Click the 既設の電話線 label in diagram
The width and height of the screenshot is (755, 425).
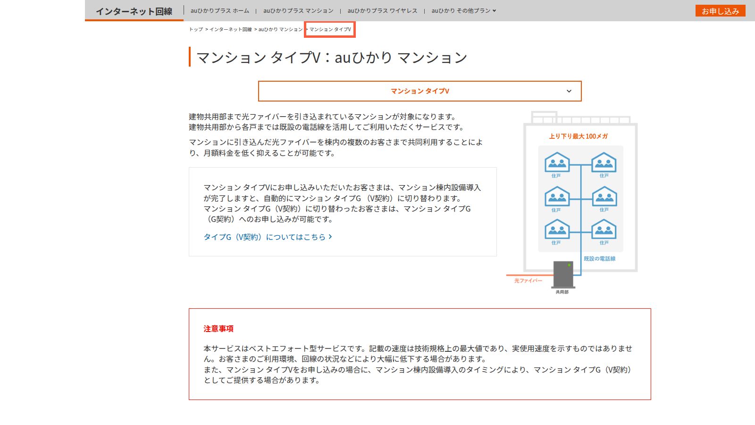point(599,259)
